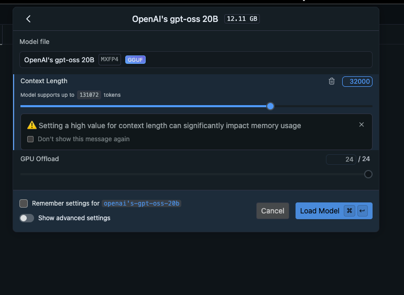This screenshot has width=404, height=295.
Task: Click the "Model supports up to" text
Action: point(47,95)
